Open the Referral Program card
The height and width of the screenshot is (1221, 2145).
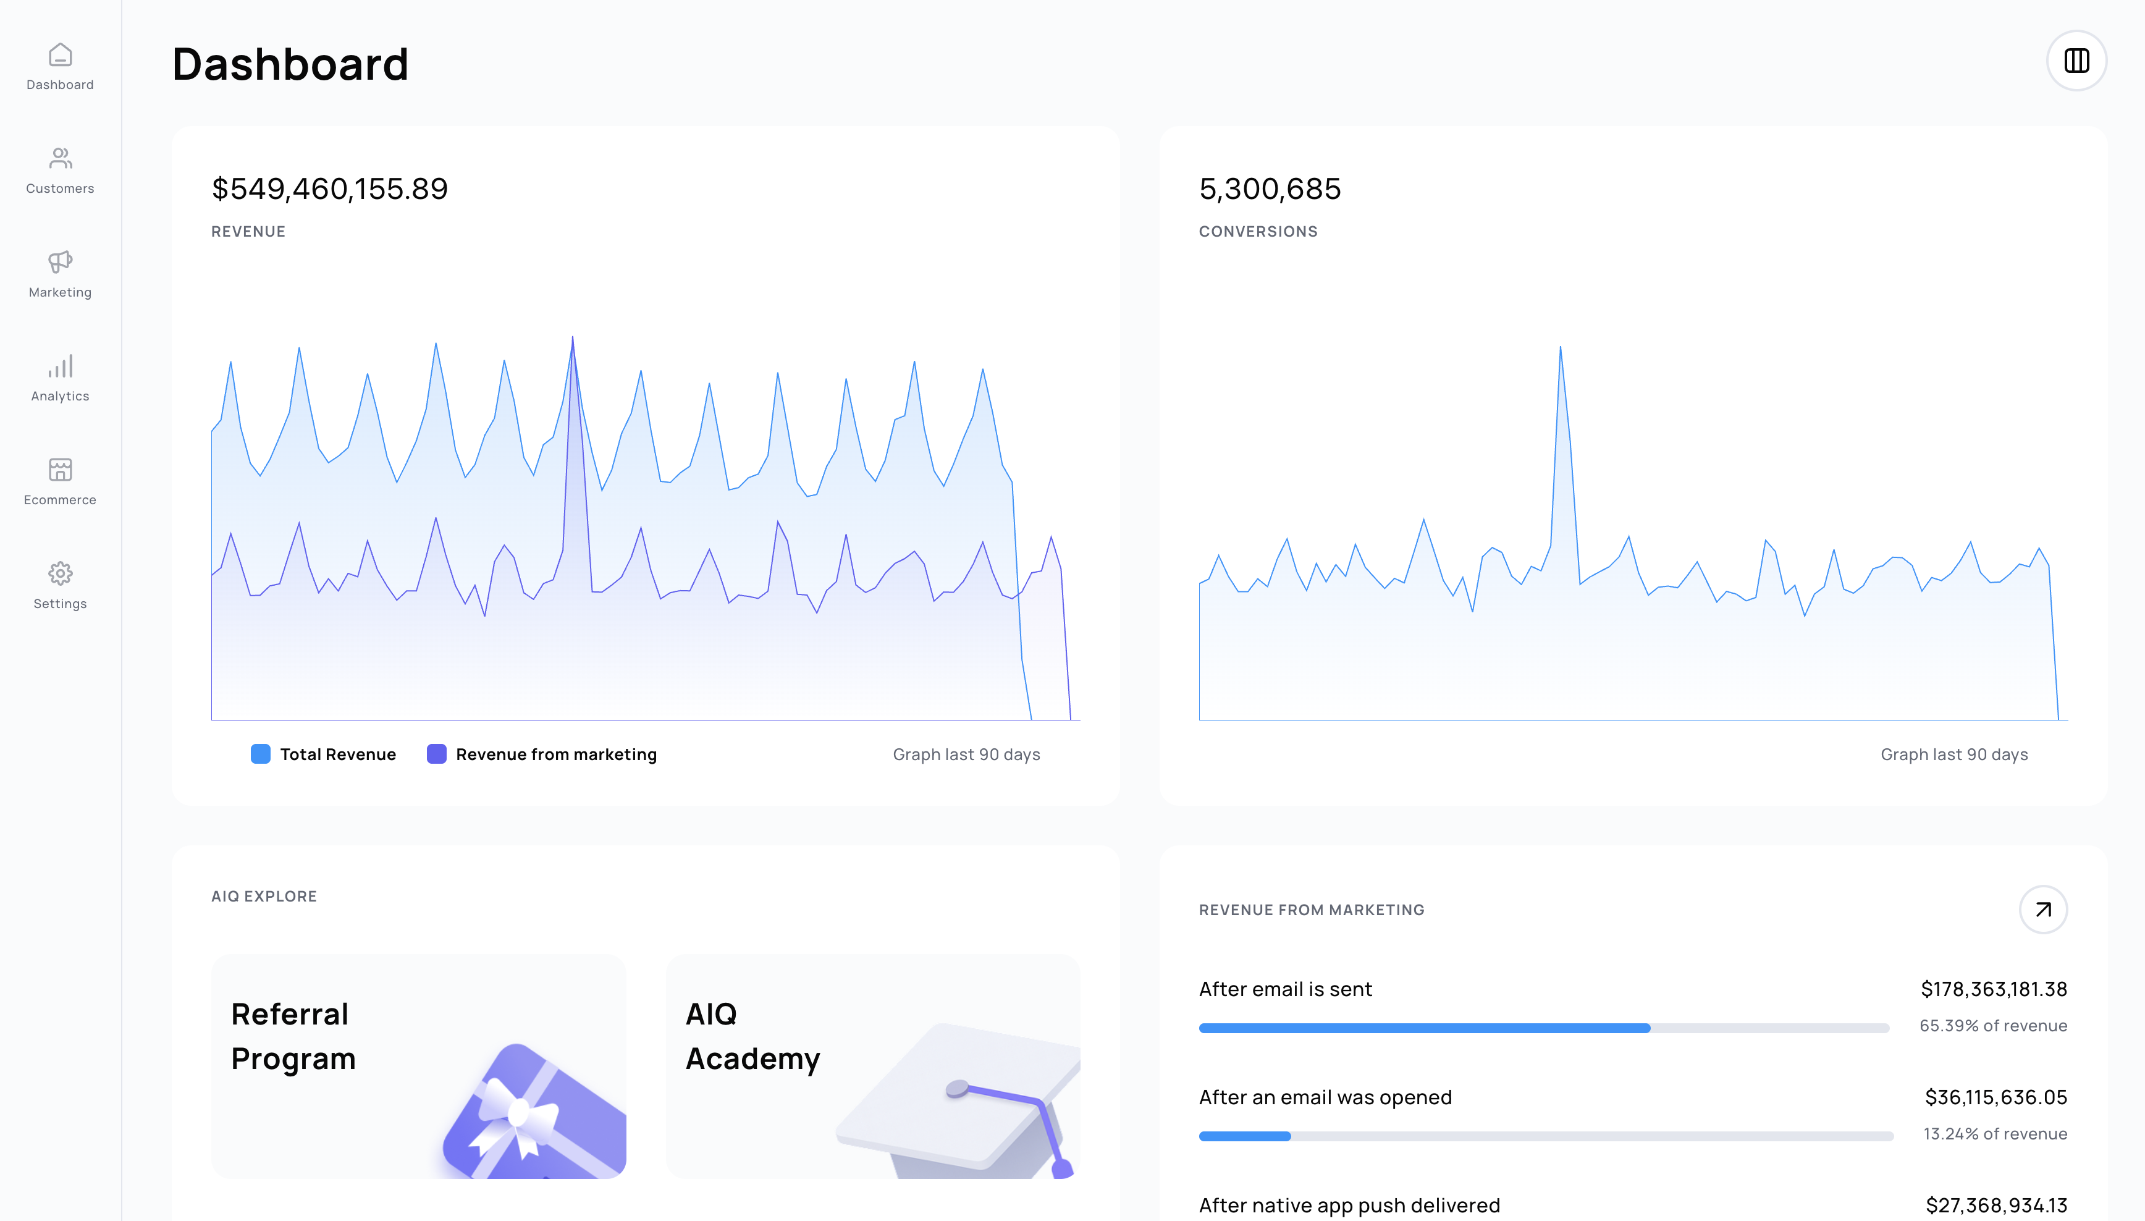pos(418,1066)
